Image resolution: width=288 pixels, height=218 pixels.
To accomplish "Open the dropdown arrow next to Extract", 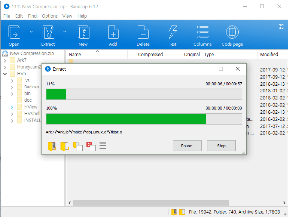I will coord(65,32).
